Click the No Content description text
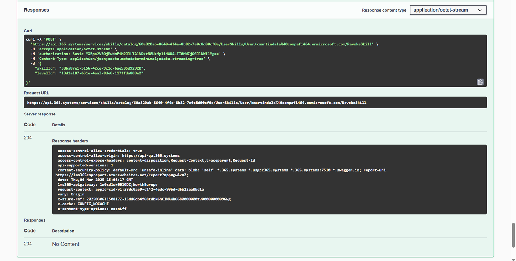 tap(66, 244)
